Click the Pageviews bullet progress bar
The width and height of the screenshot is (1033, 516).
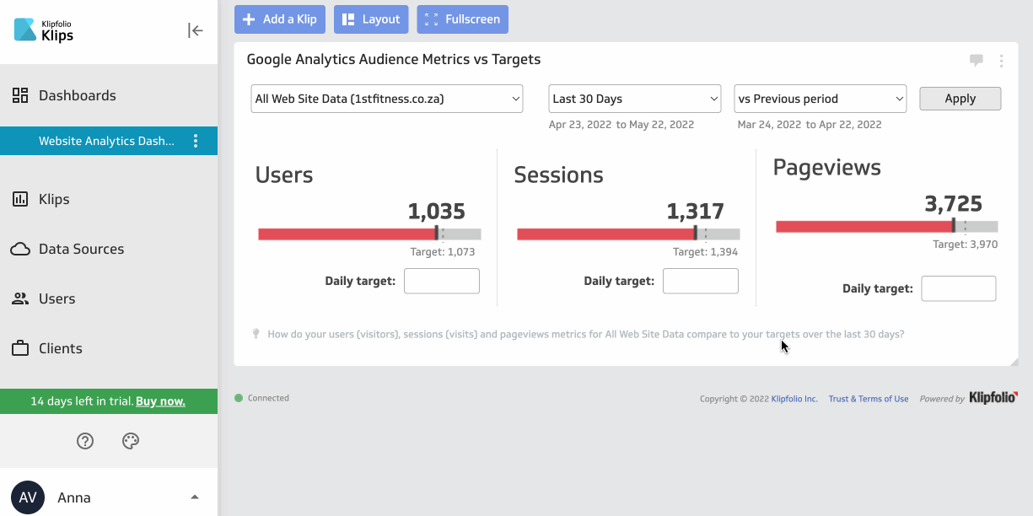point(887,226)
